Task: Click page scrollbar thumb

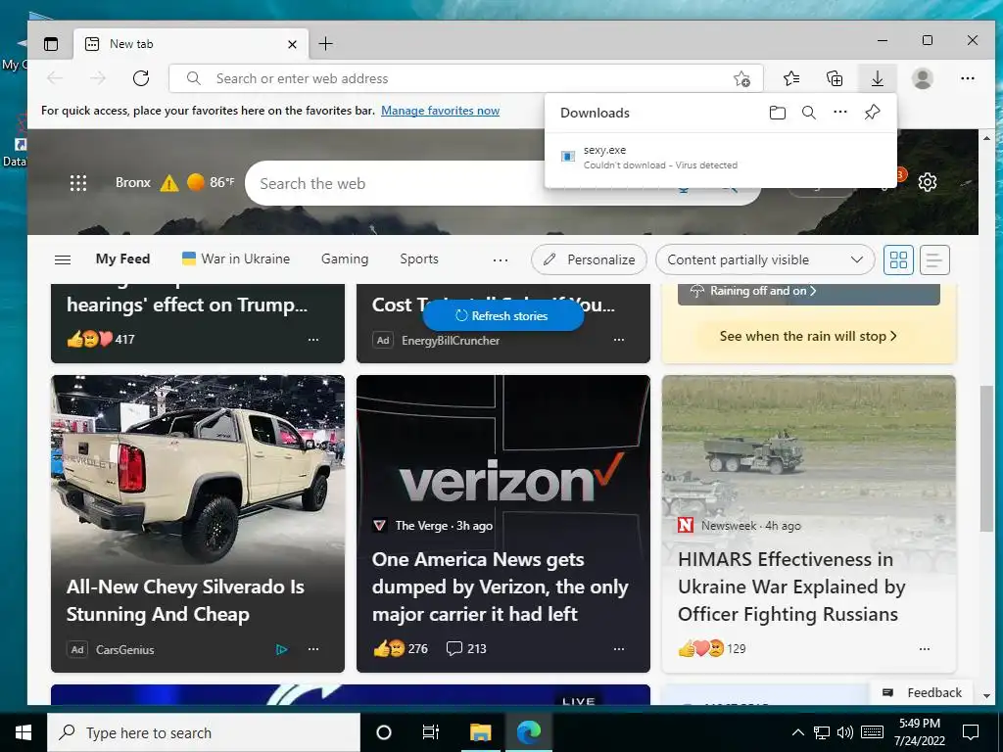Action: tap(986, 458)
